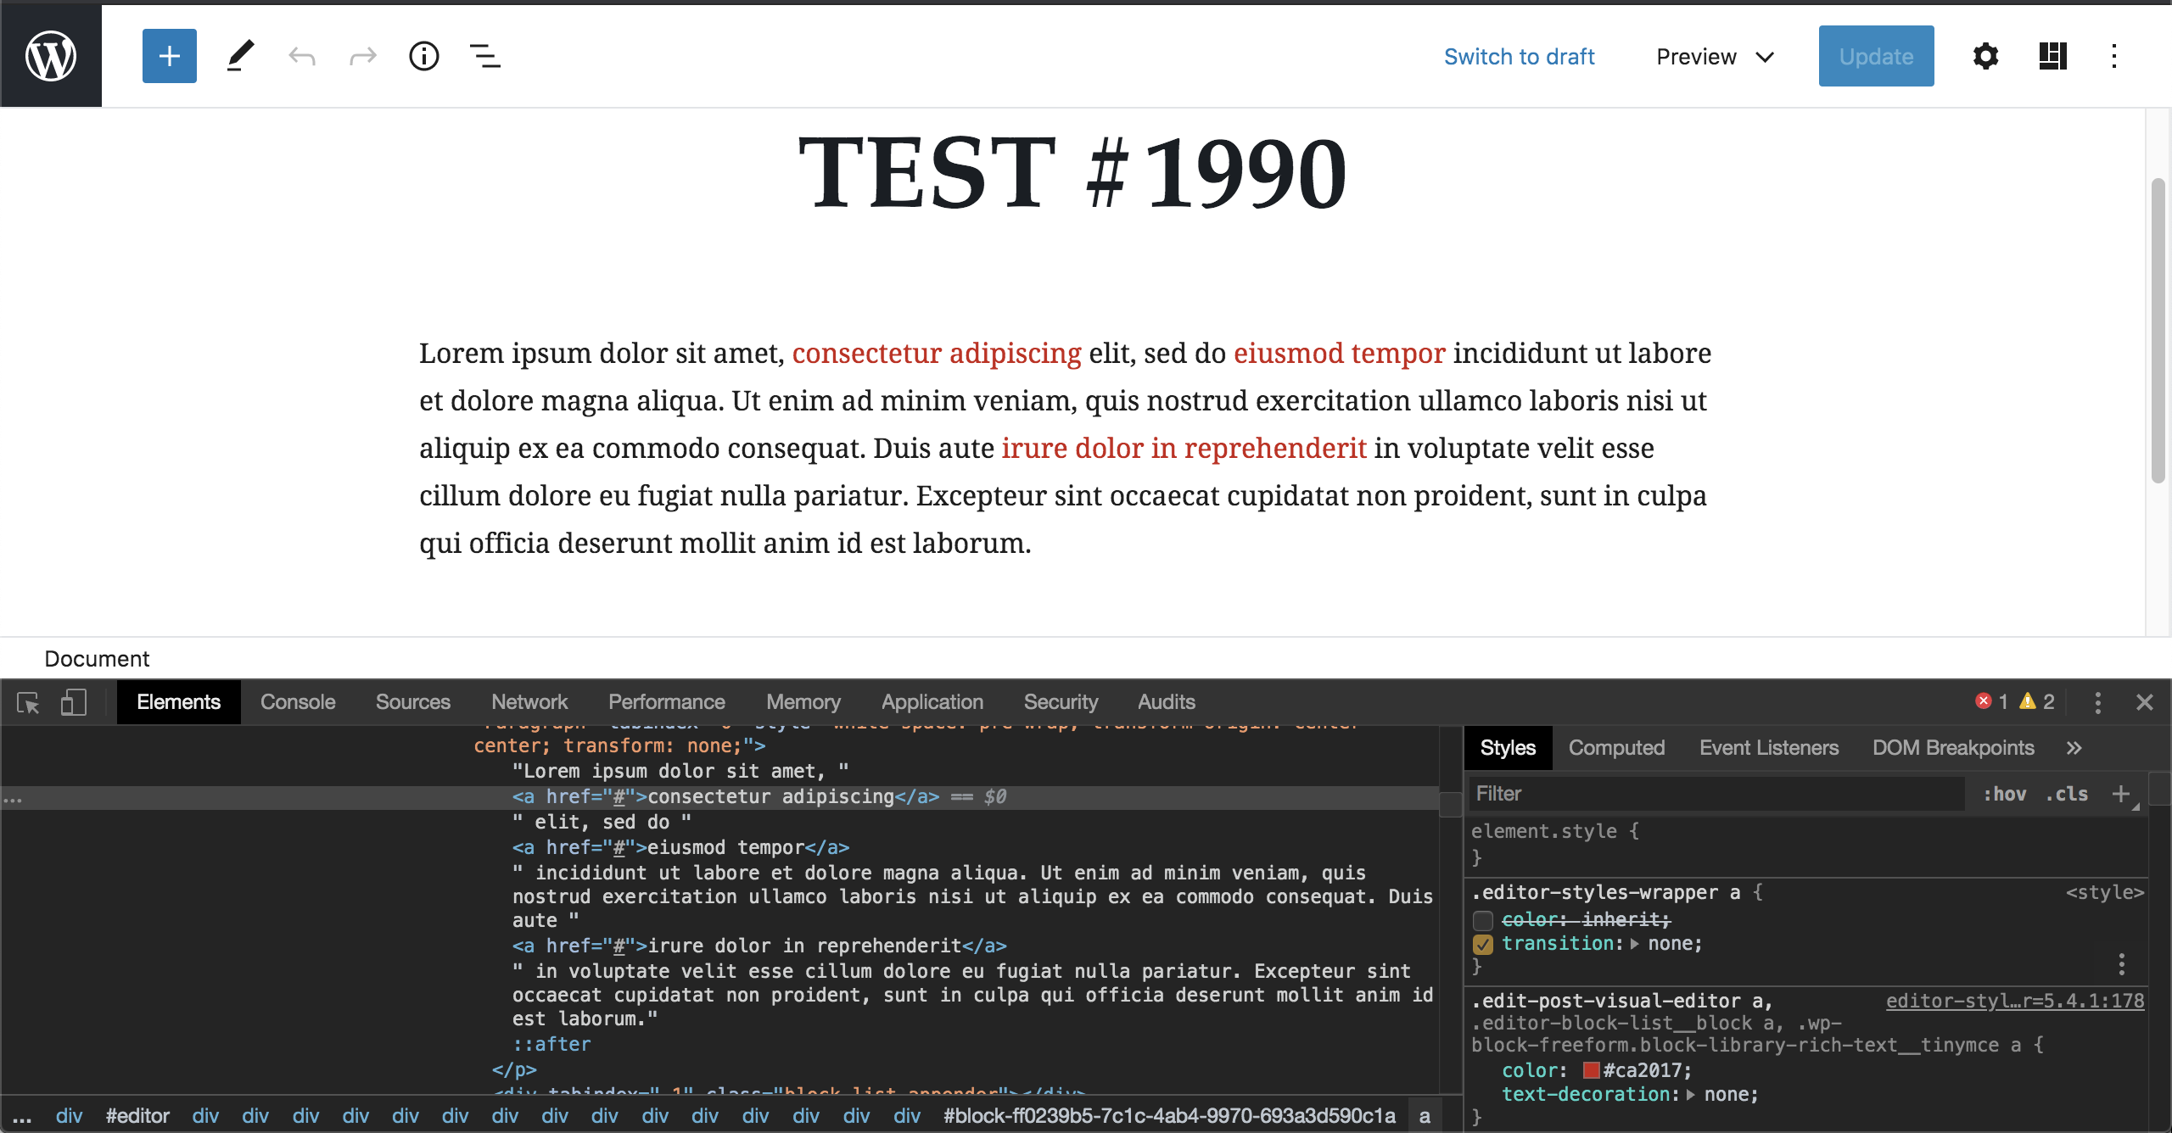Open the settings gear sidebar
Screen dimensions: 2172x1133
click(1985, 57)
